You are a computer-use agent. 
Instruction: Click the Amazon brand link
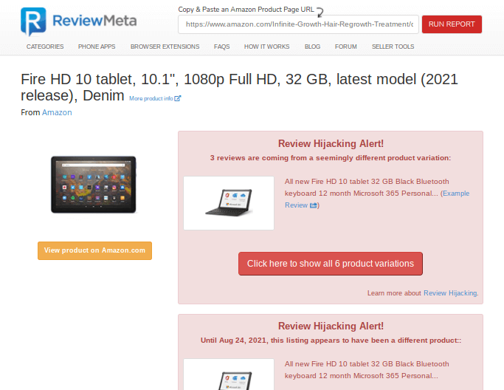(x=57, y=112)
